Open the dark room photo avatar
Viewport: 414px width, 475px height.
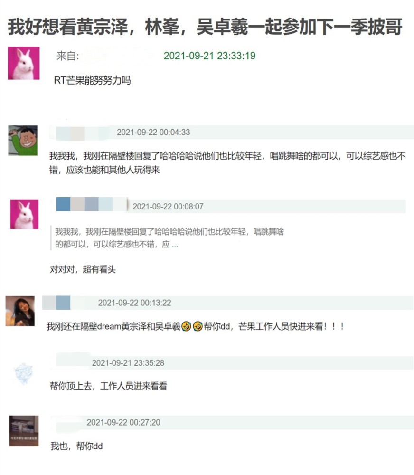(x=24, y=430)
